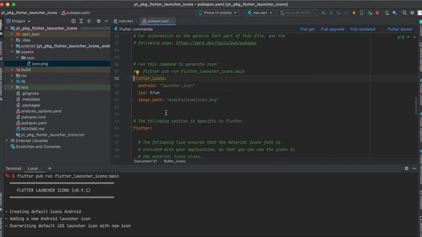
Task: Click Pub get link
Action: (307, 29)
